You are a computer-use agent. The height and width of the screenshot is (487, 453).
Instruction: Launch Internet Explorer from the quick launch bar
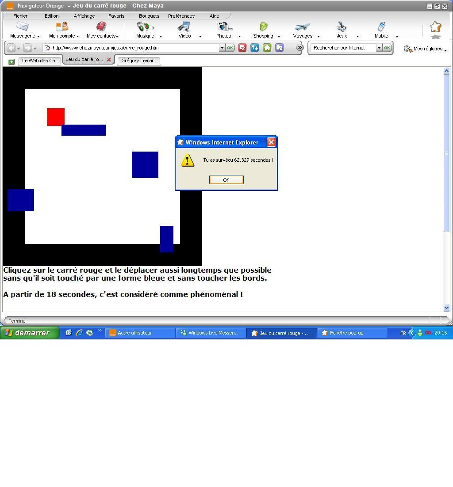click(79, 333)
